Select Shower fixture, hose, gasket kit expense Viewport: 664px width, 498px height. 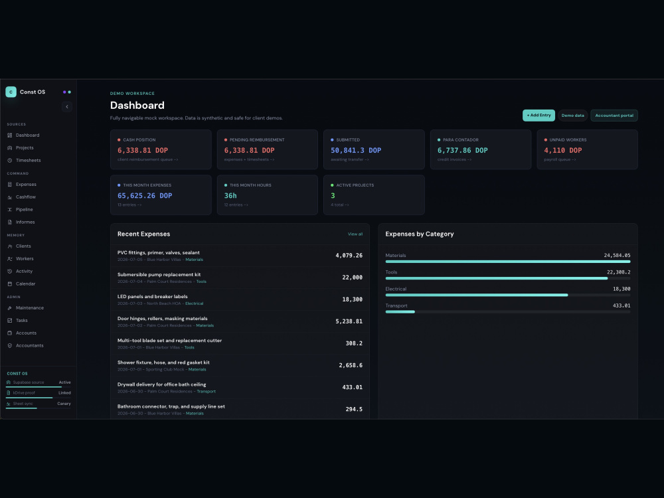240,366
